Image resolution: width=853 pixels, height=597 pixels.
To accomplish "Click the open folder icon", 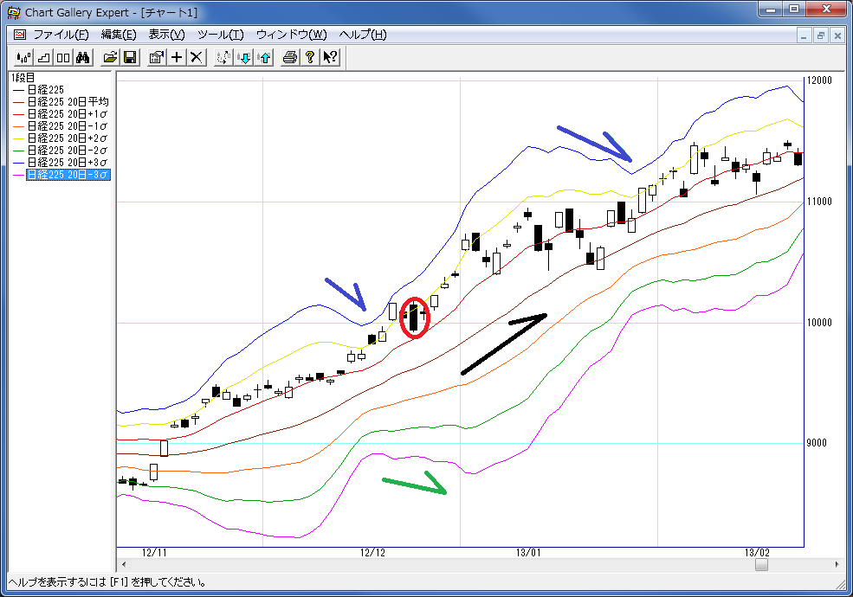I will (x=111, y=57).
